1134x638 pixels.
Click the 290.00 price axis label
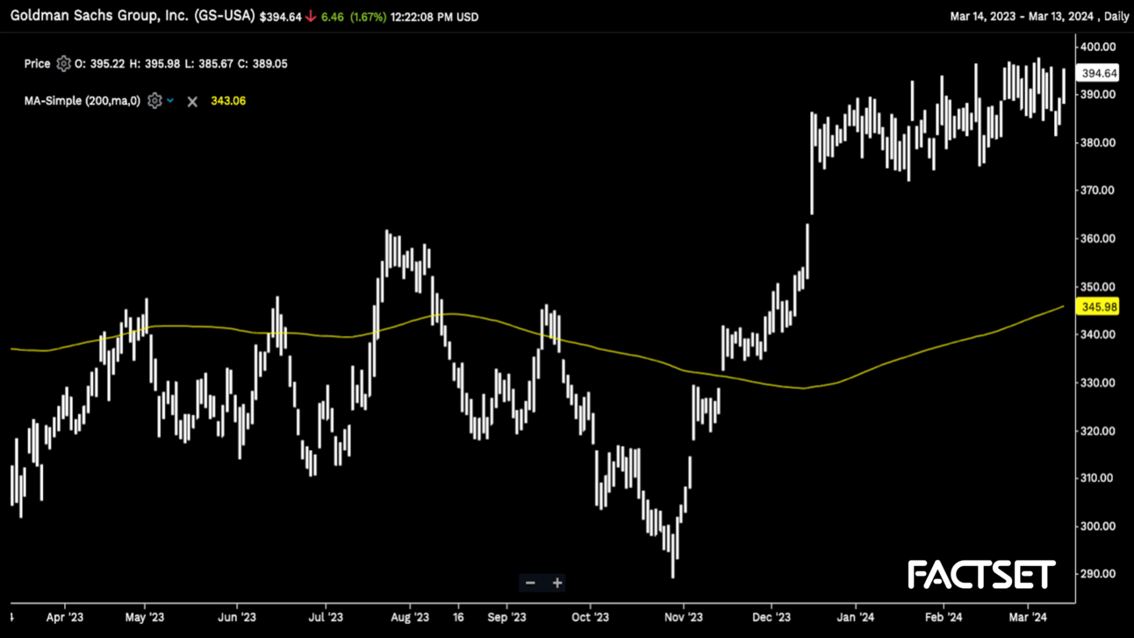(1098, 574)
